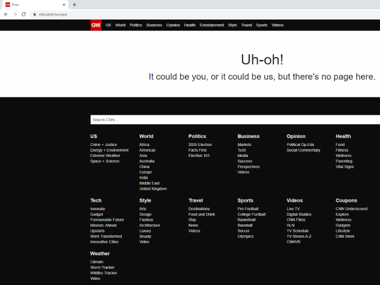Click the Political Op-Eds link
This screenshot has width=380, height=285.
(300, 145)
